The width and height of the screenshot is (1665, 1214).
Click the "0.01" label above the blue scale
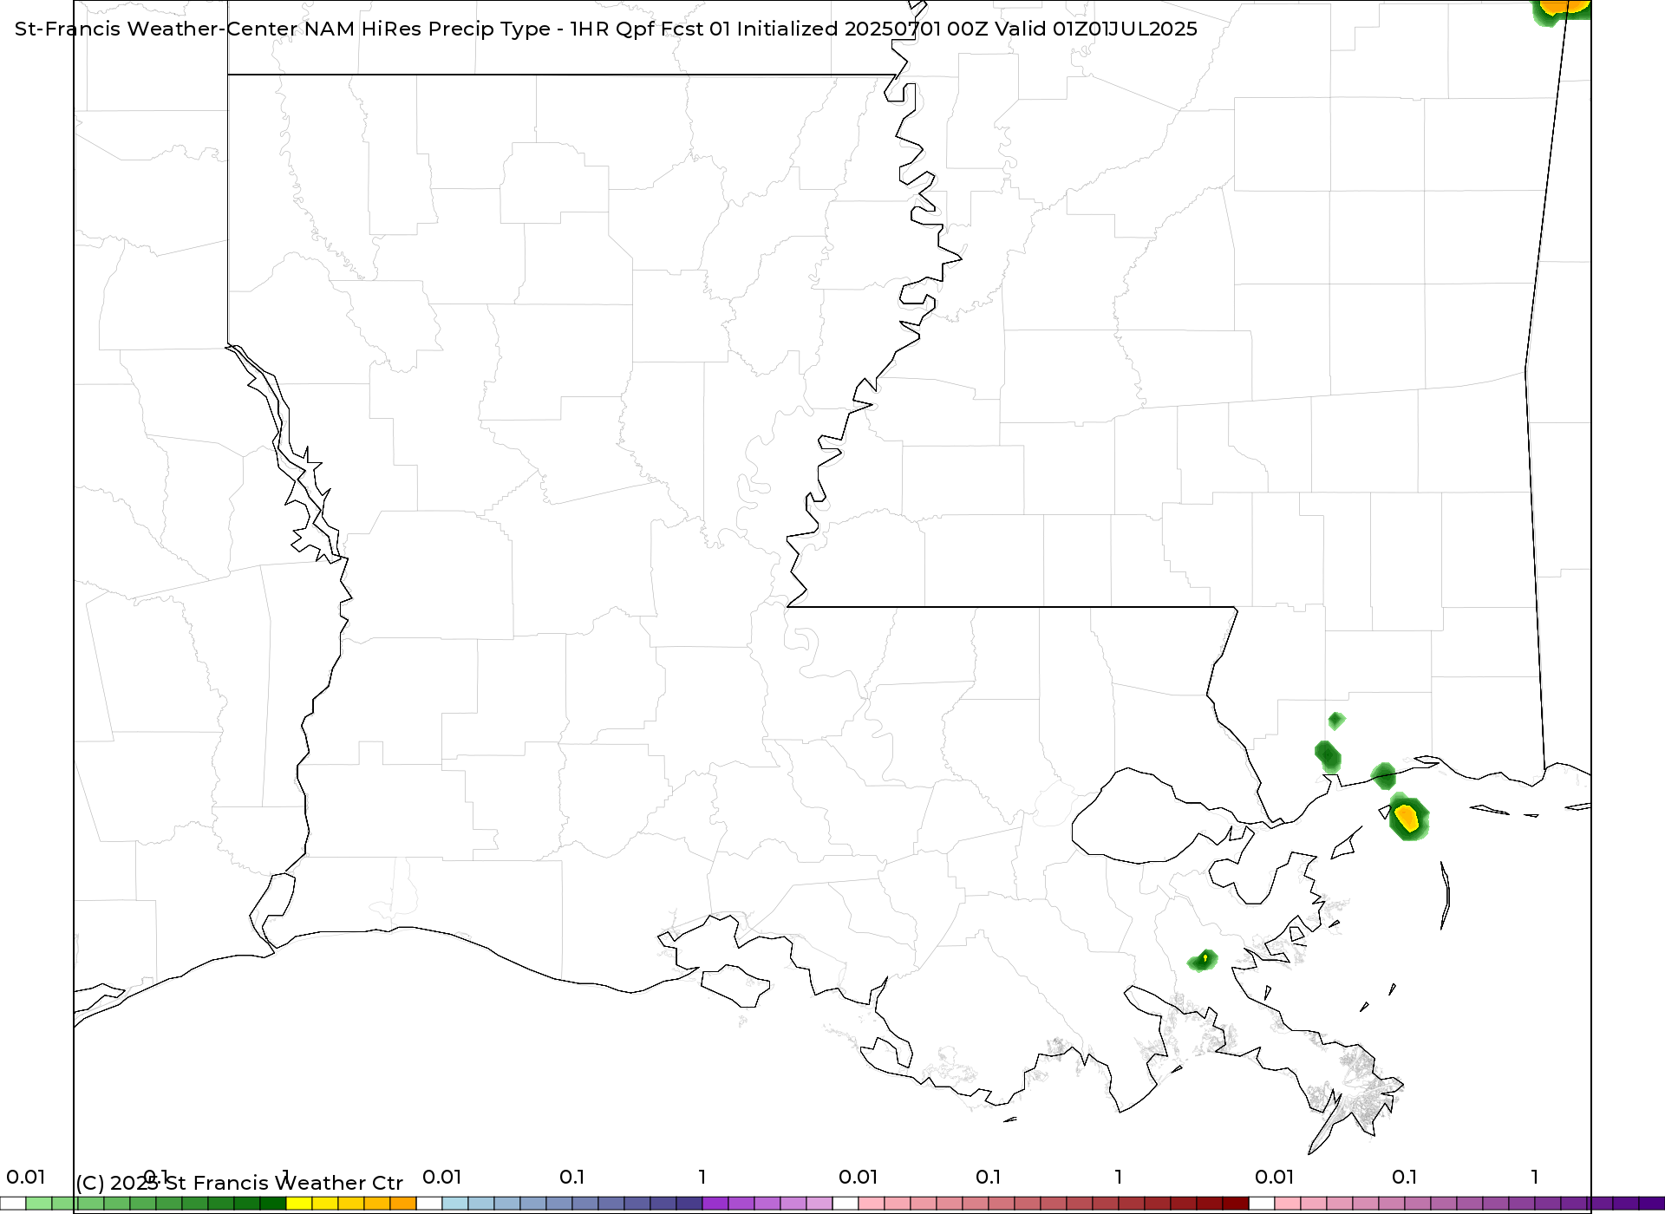(x=442, y=1177)
